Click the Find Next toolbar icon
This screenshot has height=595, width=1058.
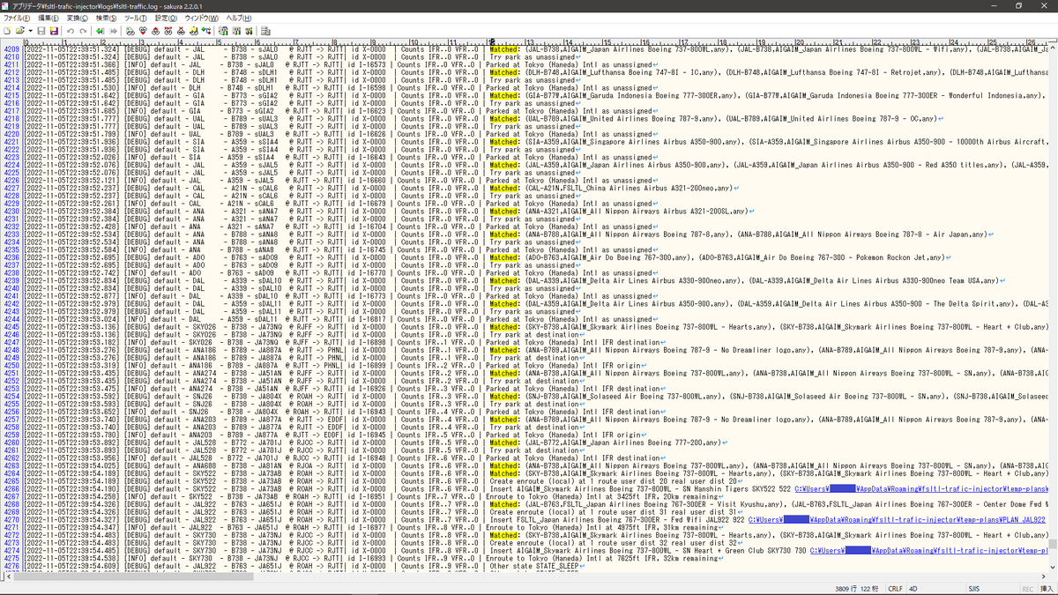(x=143, y=31)
